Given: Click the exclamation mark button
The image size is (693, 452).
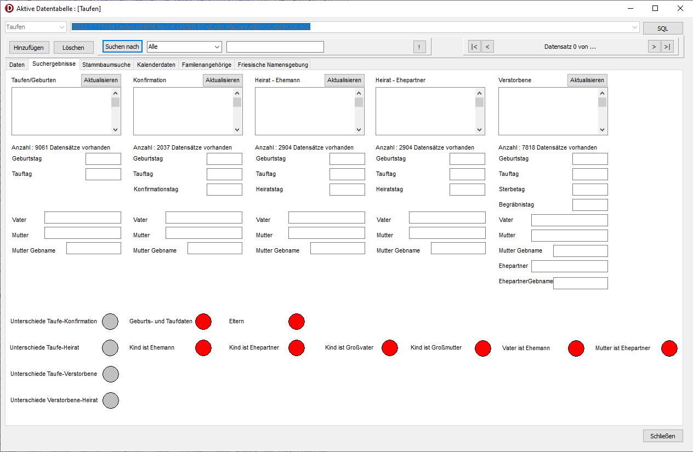Looking at the screenshot, I should pos(419,47).
